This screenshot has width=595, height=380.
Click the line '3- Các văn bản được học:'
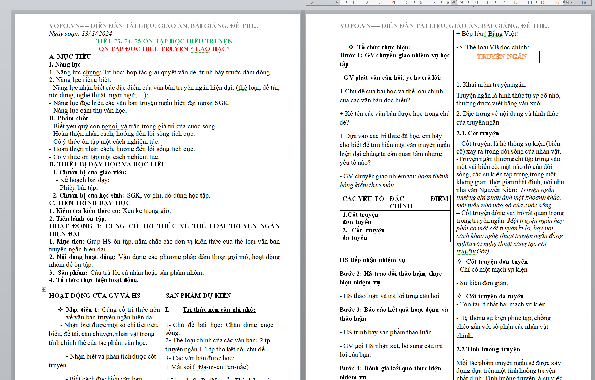pyautogui.click(x=200, y=358)
